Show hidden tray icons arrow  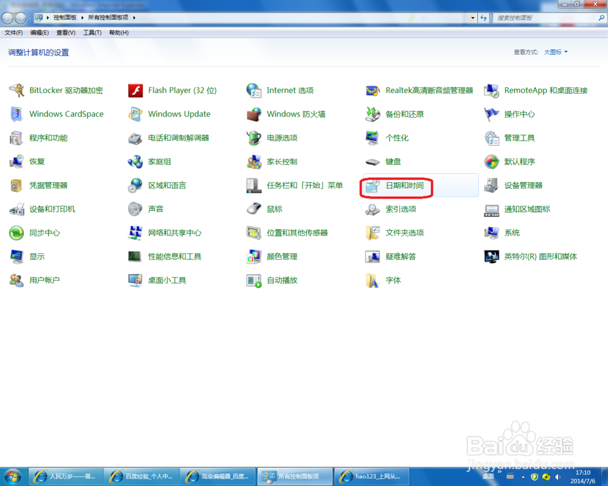point(523,477)
